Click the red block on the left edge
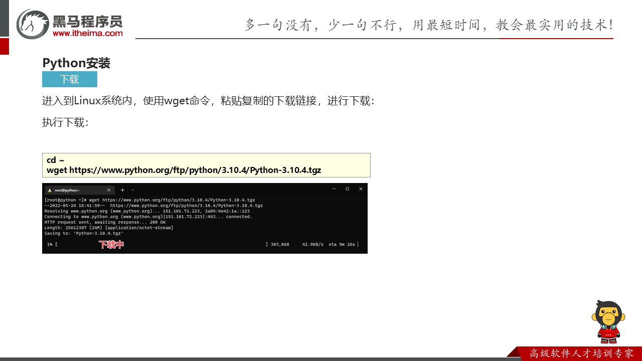Image resolution: width=642 pixels, height=361 pixels. tap(4, 46)
